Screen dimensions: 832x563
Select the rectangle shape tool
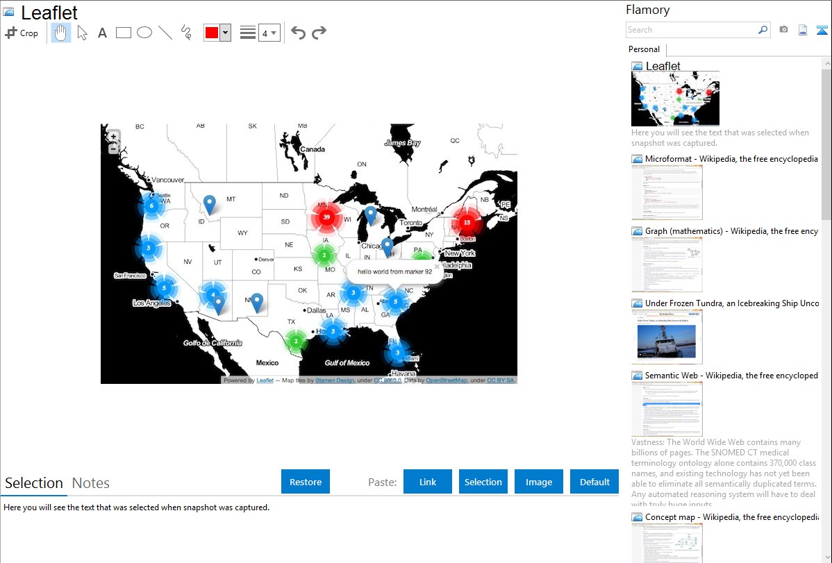pyautogui.click(x=124, y=33)
